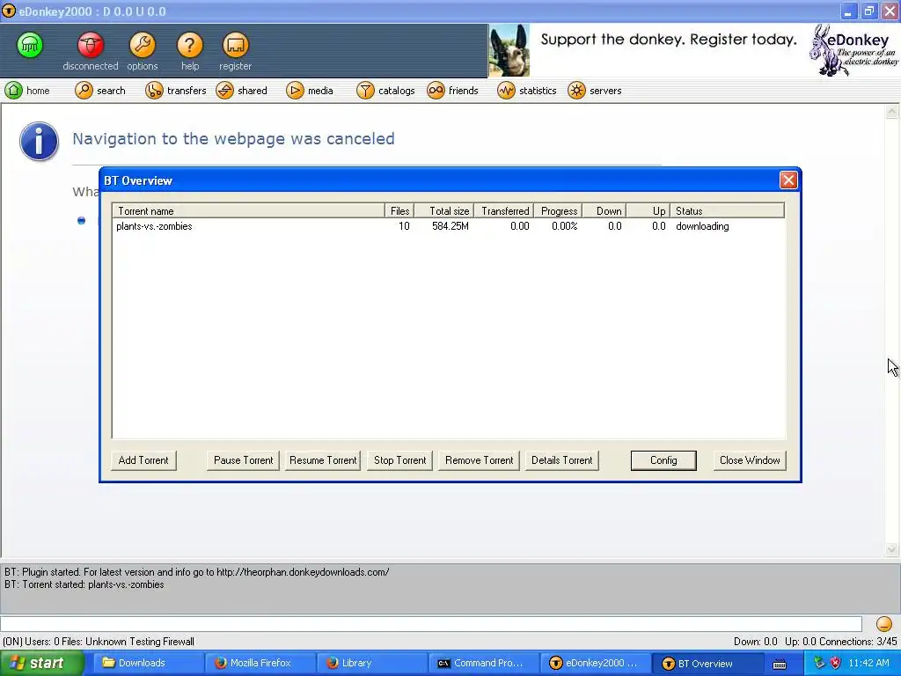Click the Testing Firewall status text

click(x=162, y=642)
